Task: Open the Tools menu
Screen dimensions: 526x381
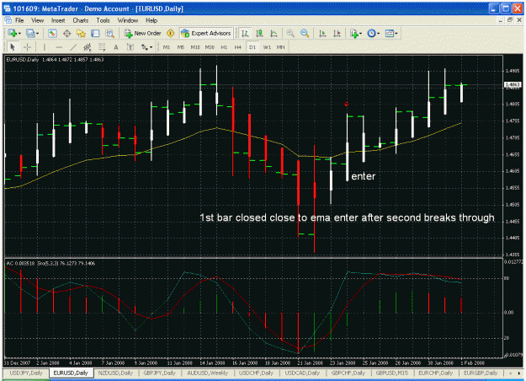Action: tap(103, 20)
